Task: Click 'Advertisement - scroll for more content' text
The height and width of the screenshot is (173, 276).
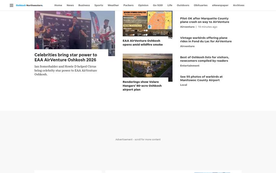Action: coord(138,140)
